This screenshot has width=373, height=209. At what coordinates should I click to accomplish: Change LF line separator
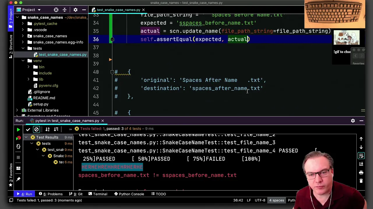(249, 200)
